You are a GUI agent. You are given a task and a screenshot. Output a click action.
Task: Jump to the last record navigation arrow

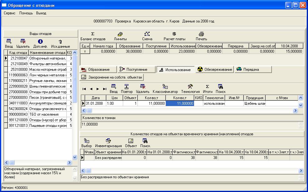pyautogui.click(x=105, y=89)
